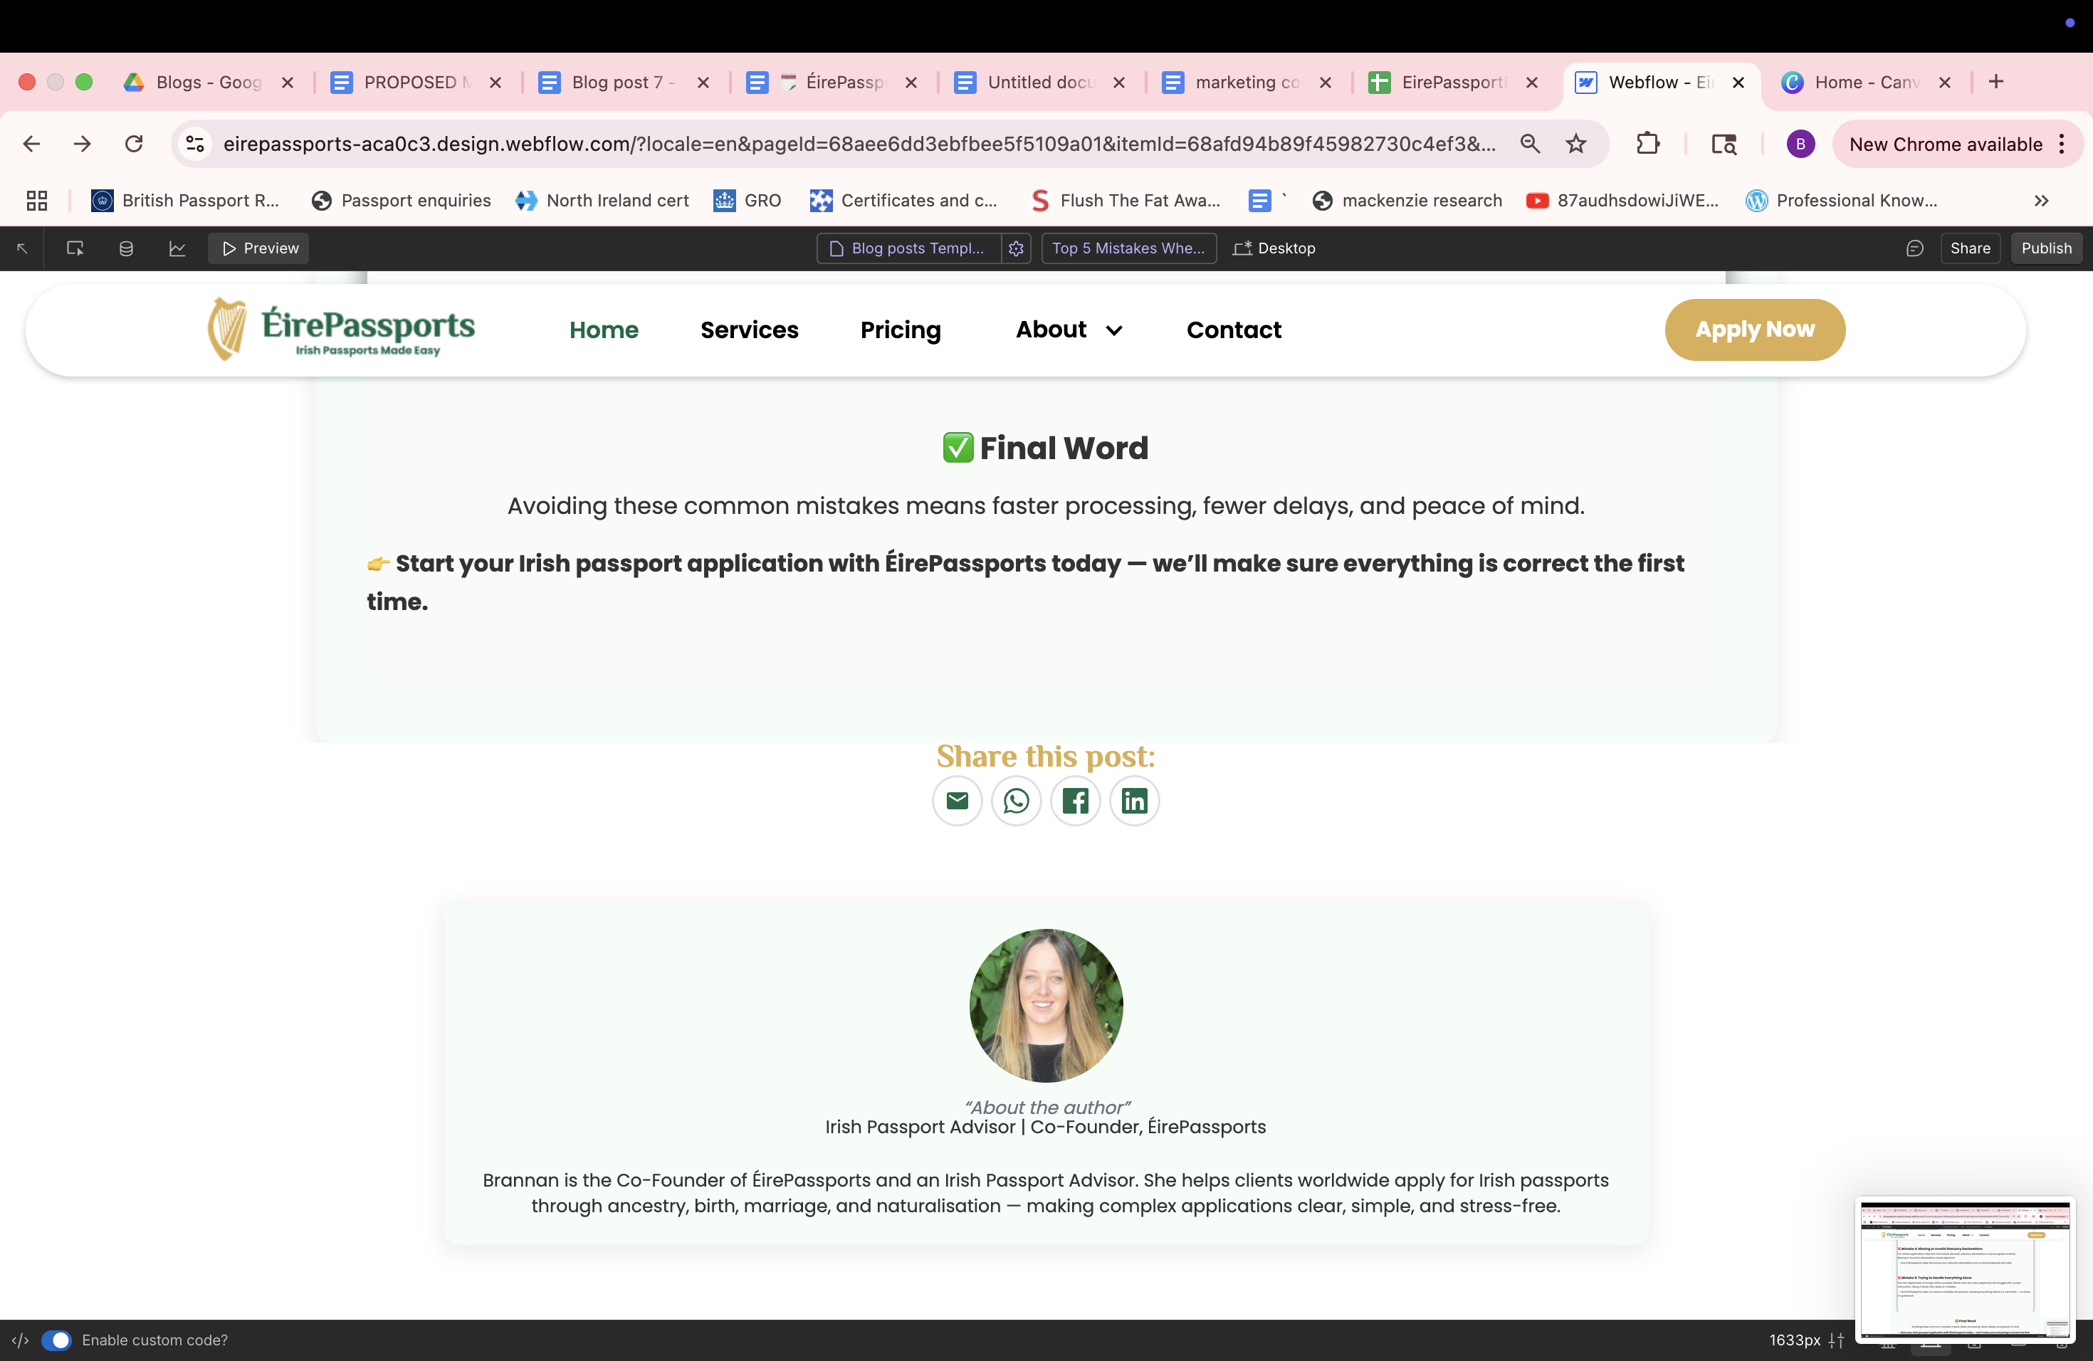Reload the browser page

(133, 143)
